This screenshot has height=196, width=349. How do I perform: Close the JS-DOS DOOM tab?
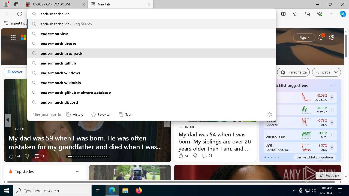tap(83, 4)
